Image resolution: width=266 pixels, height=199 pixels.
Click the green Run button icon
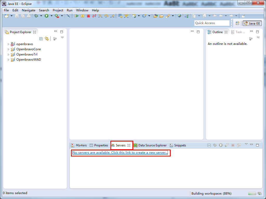click(x=46, y=16)
